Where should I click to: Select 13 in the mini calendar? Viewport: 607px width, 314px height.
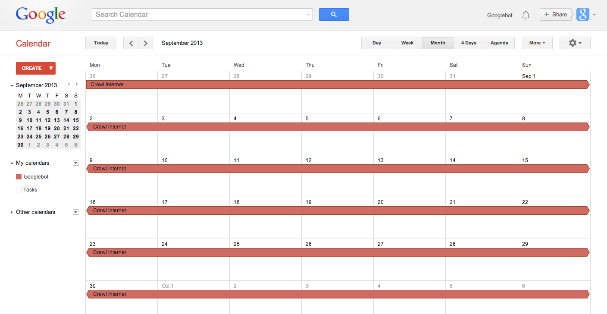tap(57, 120)
